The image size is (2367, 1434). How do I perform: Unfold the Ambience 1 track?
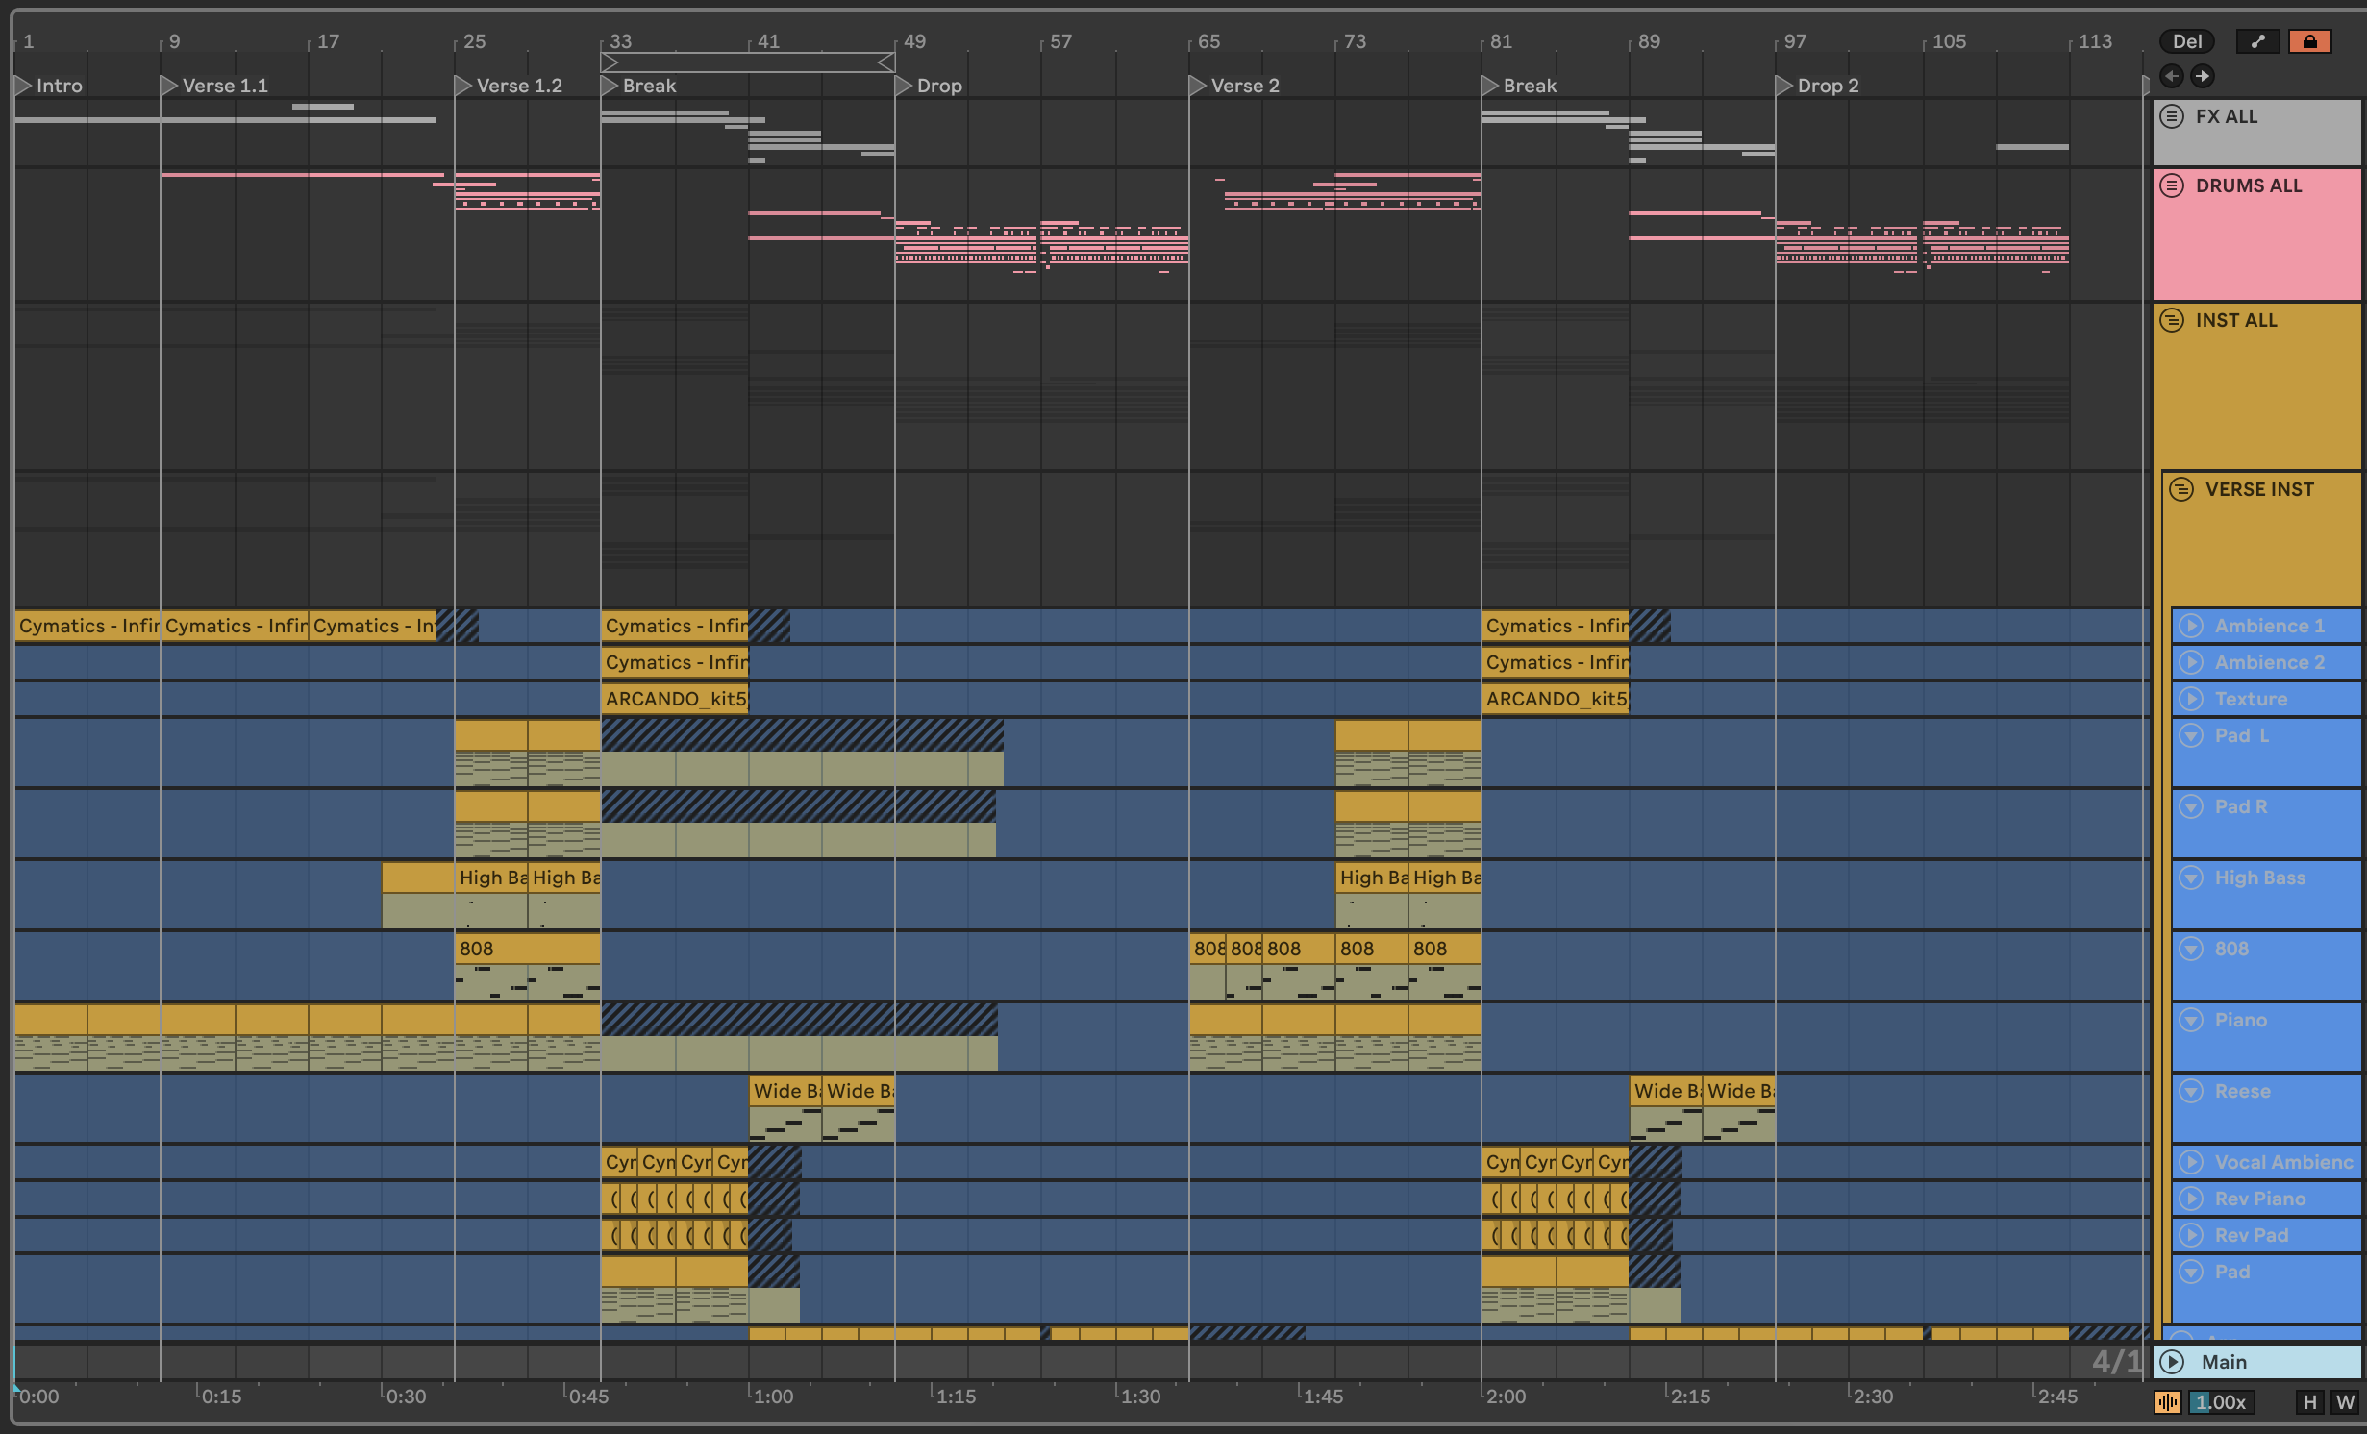point(2191,626)
